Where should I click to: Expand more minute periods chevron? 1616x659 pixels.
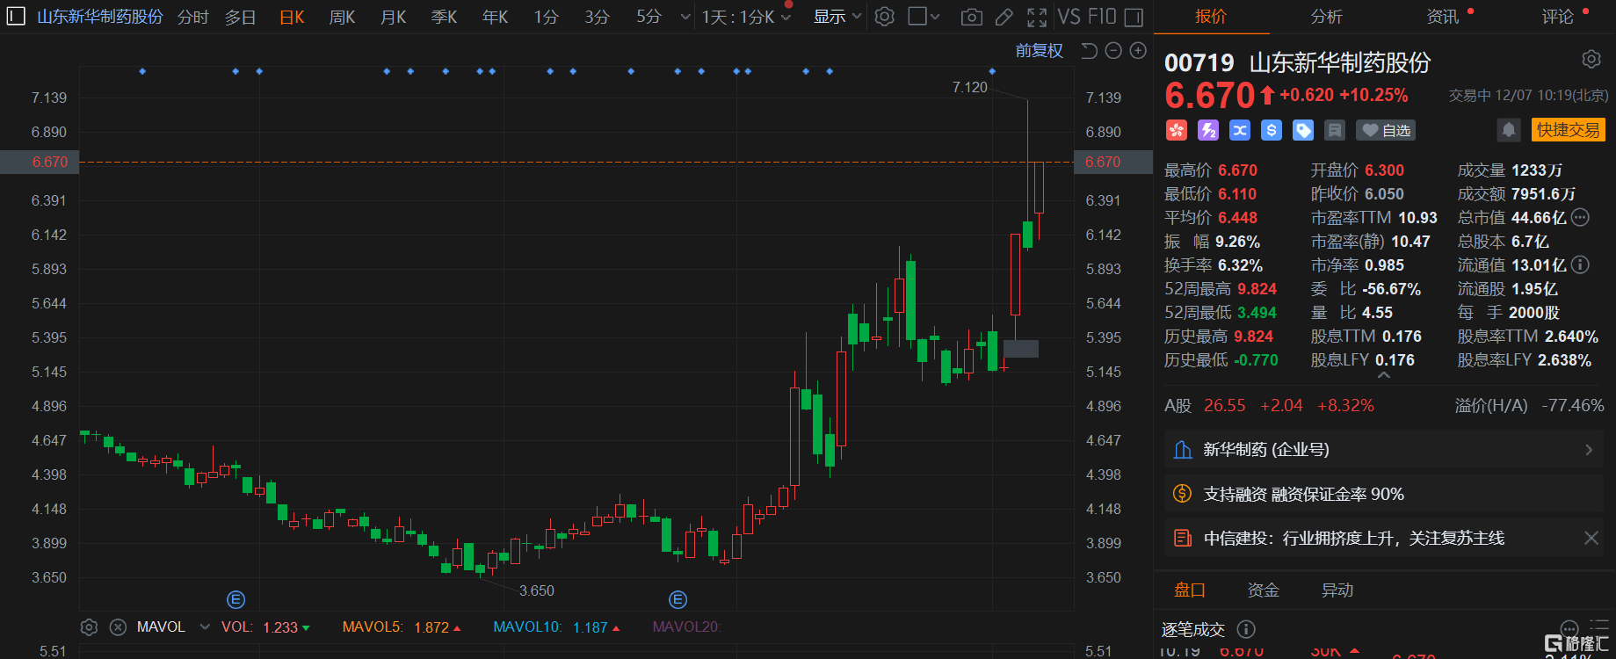[x=685, y=17]
